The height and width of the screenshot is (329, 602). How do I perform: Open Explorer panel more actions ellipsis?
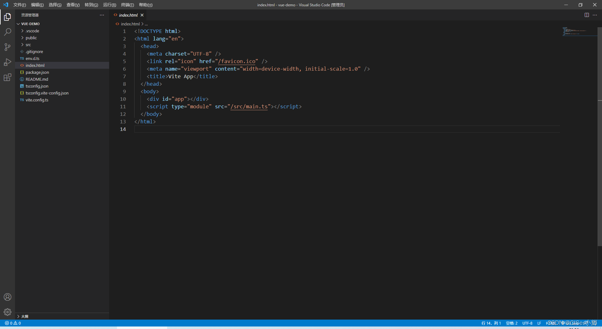[x=102, y=15]
